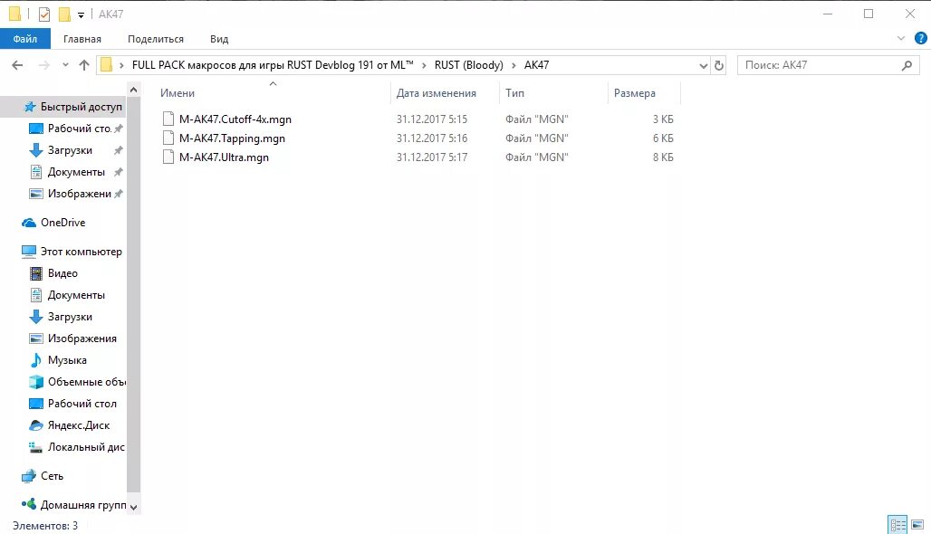Open the Quick Access Toolbar customize dropdown
The image size is (931, 534).
tap(81, 14)
